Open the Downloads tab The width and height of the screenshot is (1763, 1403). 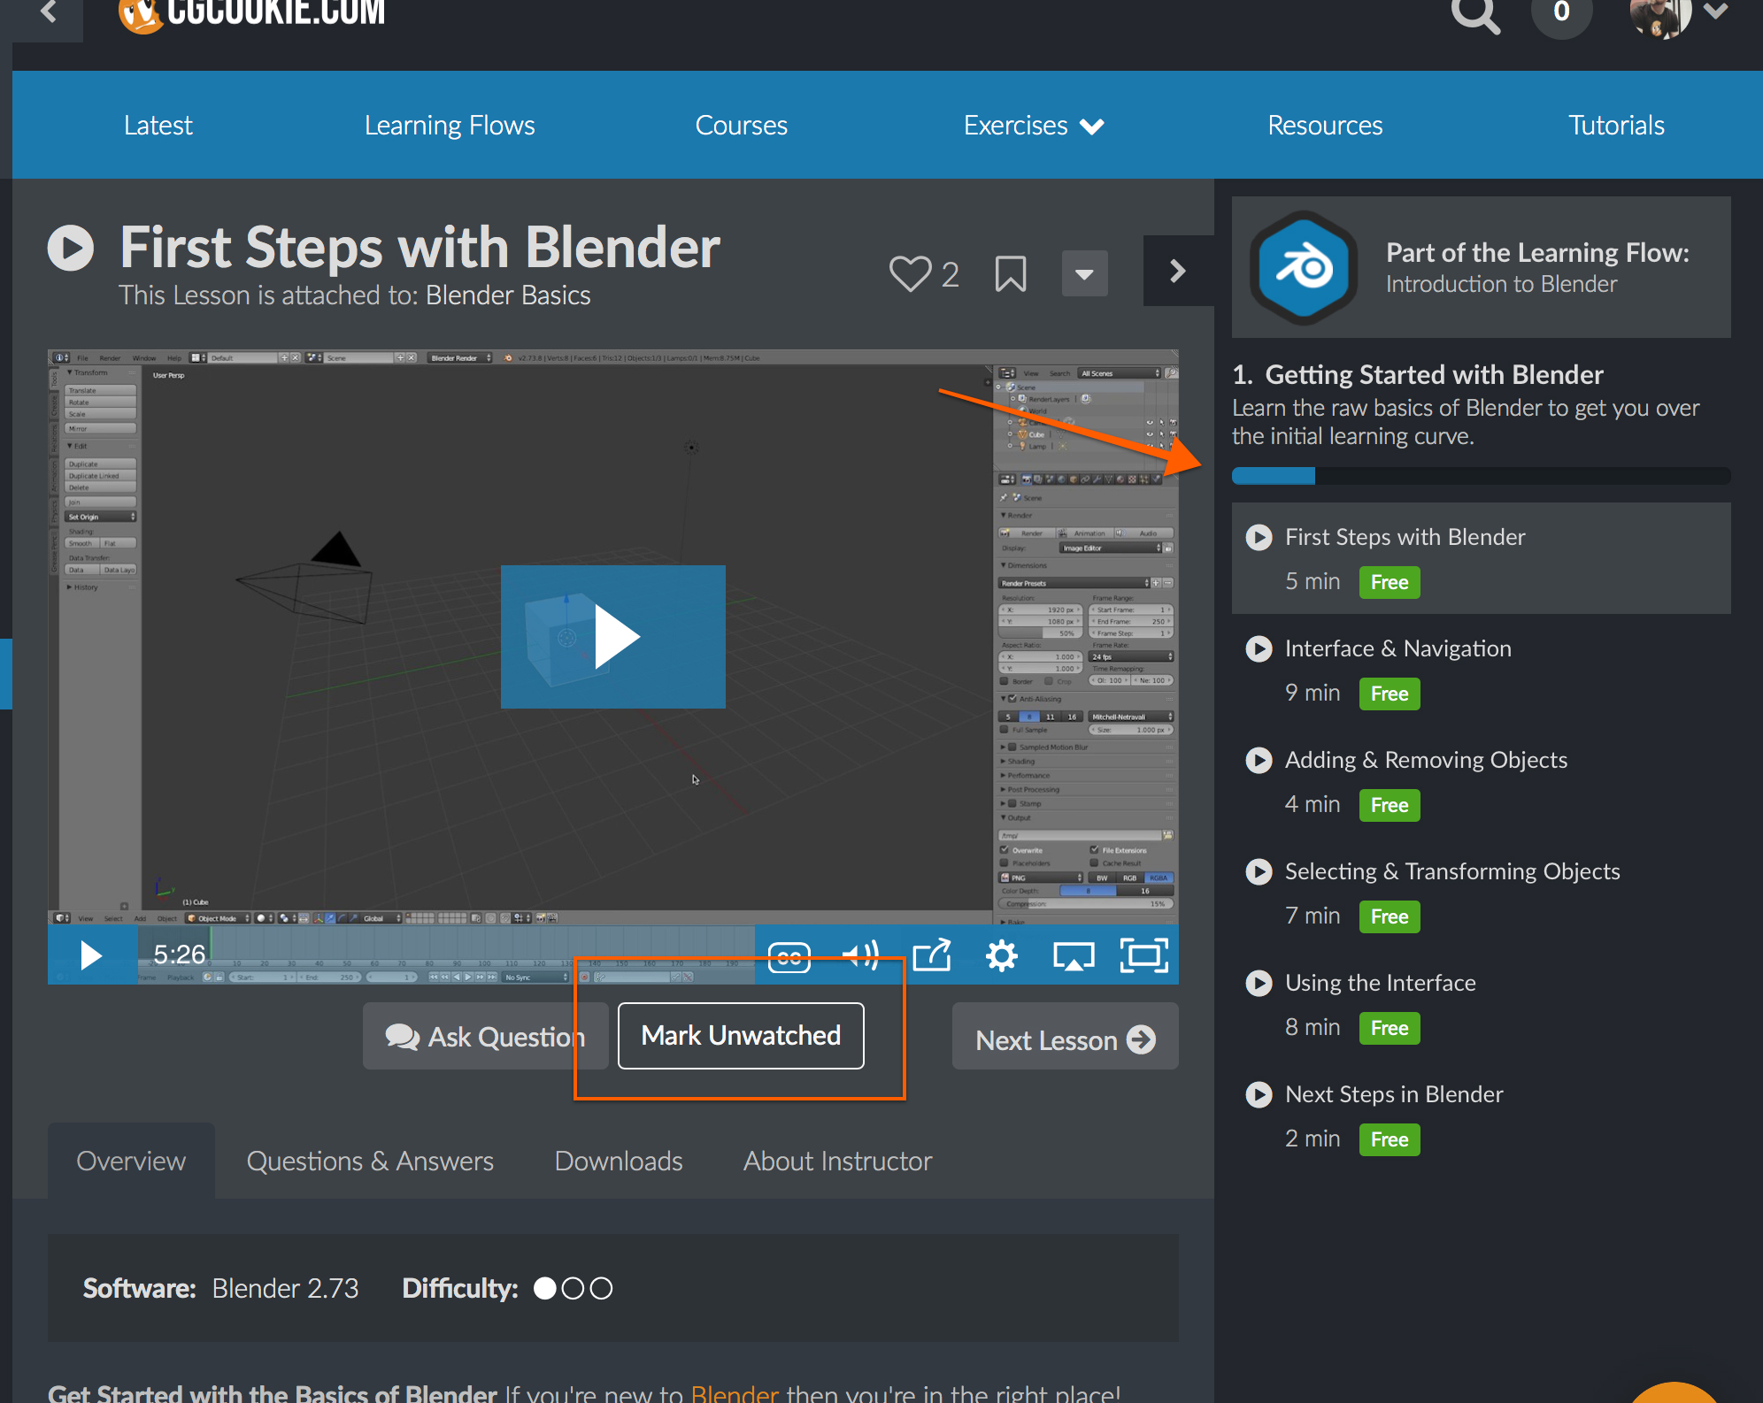619,1161
